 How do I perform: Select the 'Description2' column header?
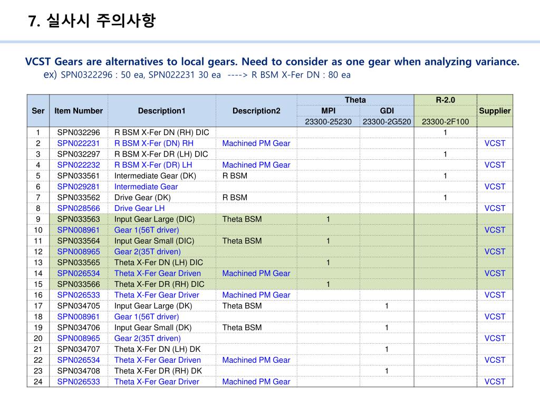[x=256, y=111]
